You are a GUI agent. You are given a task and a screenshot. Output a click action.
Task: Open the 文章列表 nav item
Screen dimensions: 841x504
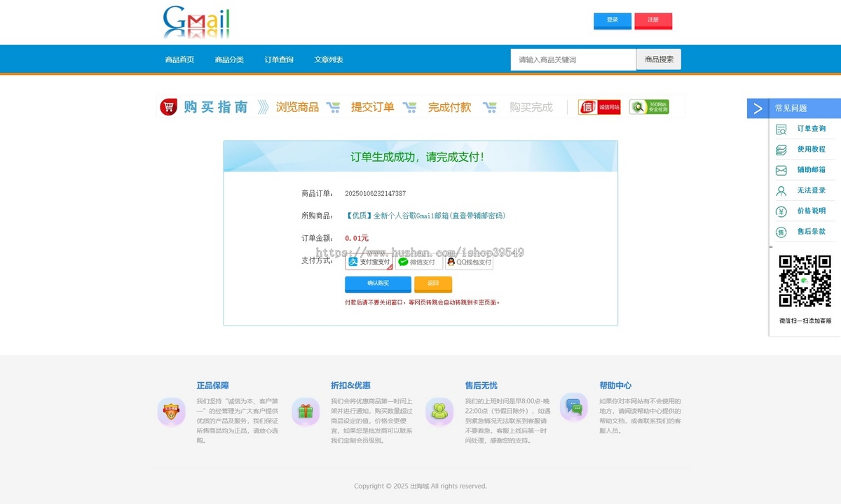coord(329,59)
